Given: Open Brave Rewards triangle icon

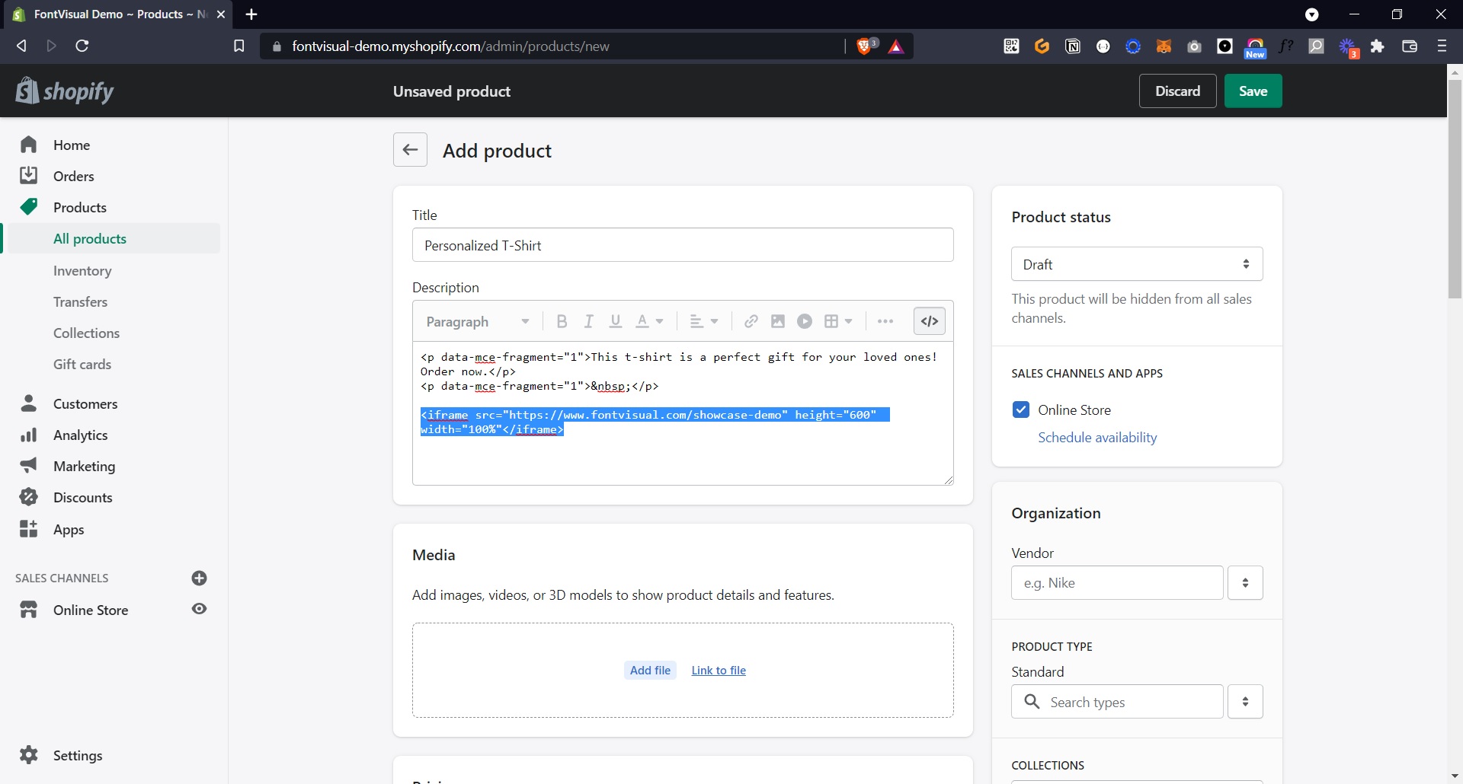Looking at the screenshot, I should coord(896,46).
